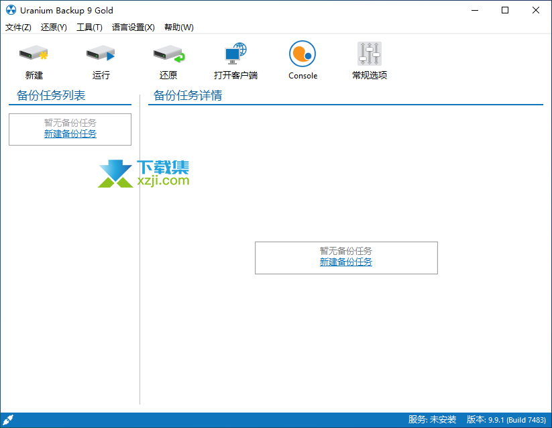Click 新建备份任务 link in task list panel
The height and width of the screenshot is (428, 552).
point(70,133)
